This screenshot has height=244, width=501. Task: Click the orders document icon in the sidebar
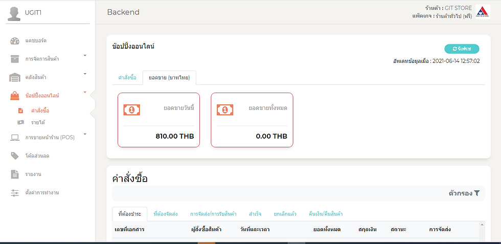(x=21, y=110)
